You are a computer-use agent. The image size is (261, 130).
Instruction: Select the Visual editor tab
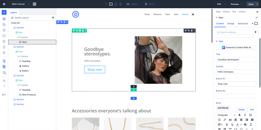(241, 109)
